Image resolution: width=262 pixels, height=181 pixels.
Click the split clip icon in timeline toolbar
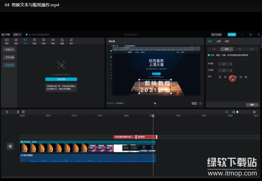pyautogui.click(x=18, y=112)
